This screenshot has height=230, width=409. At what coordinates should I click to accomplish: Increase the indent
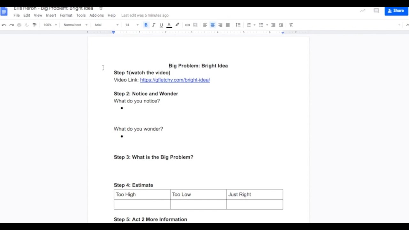click(281, 25)
